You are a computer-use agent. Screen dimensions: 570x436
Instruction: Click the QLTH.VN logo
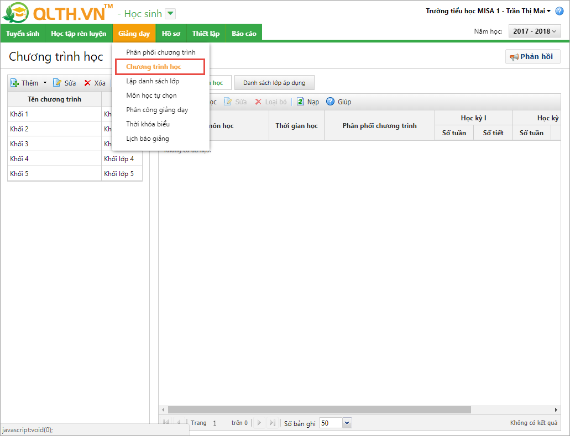pos(57,12)
